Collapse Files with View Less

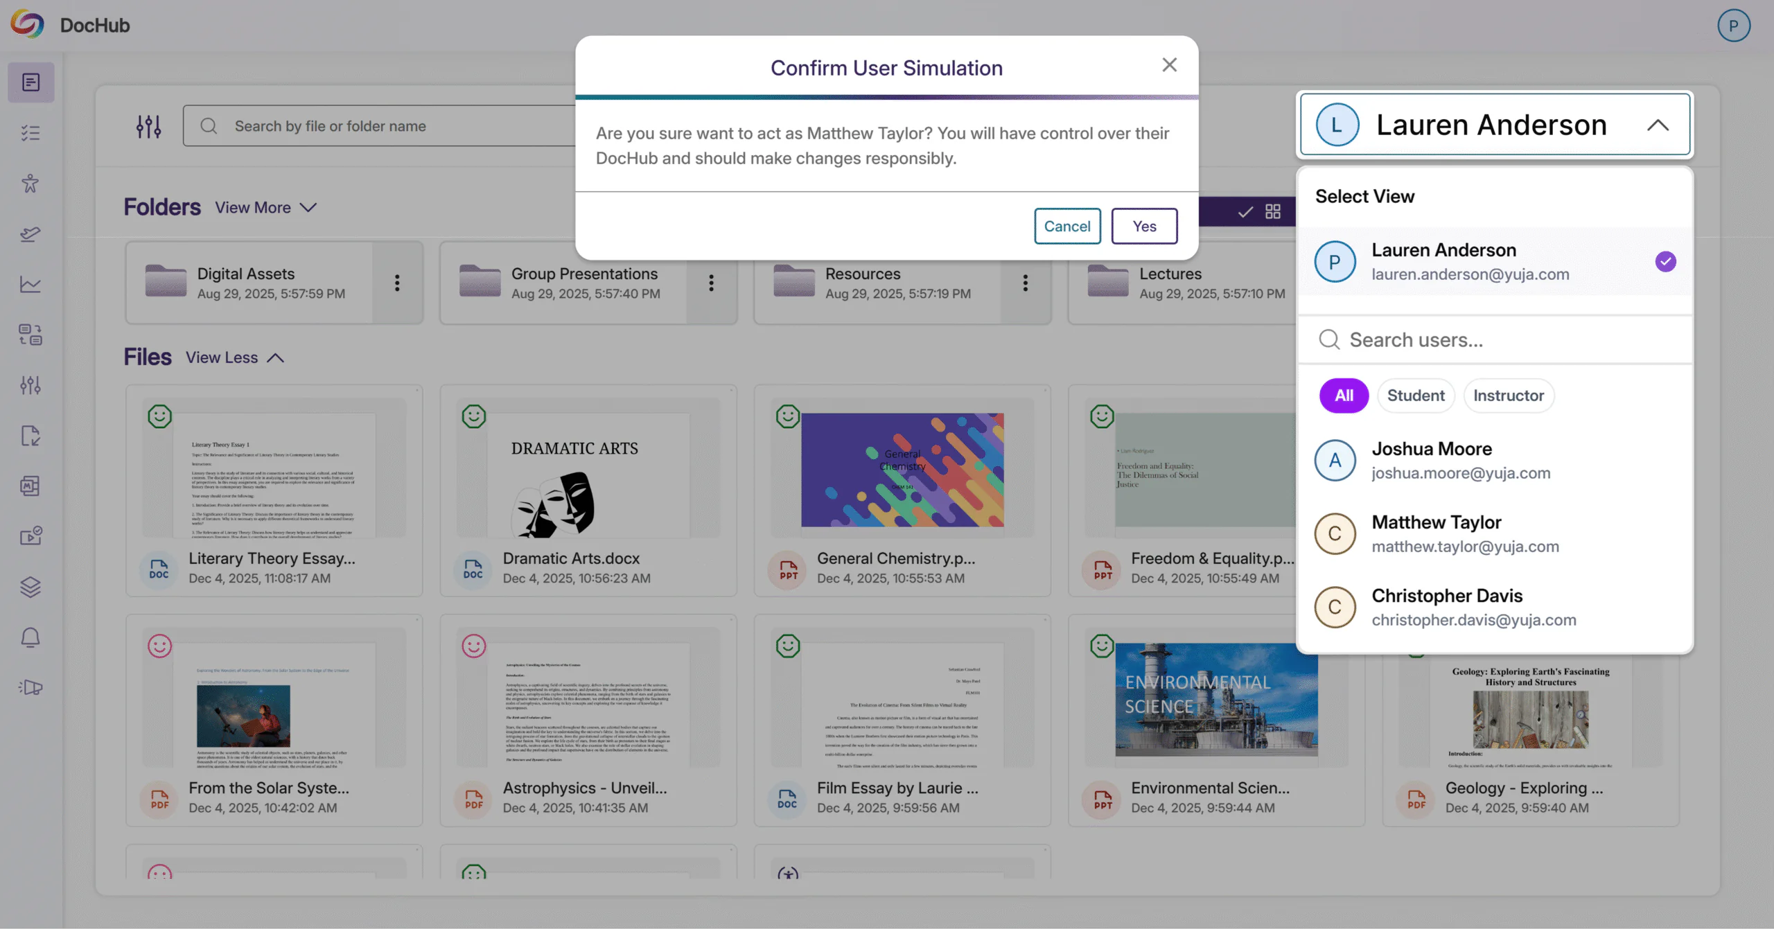pos(235,357)
